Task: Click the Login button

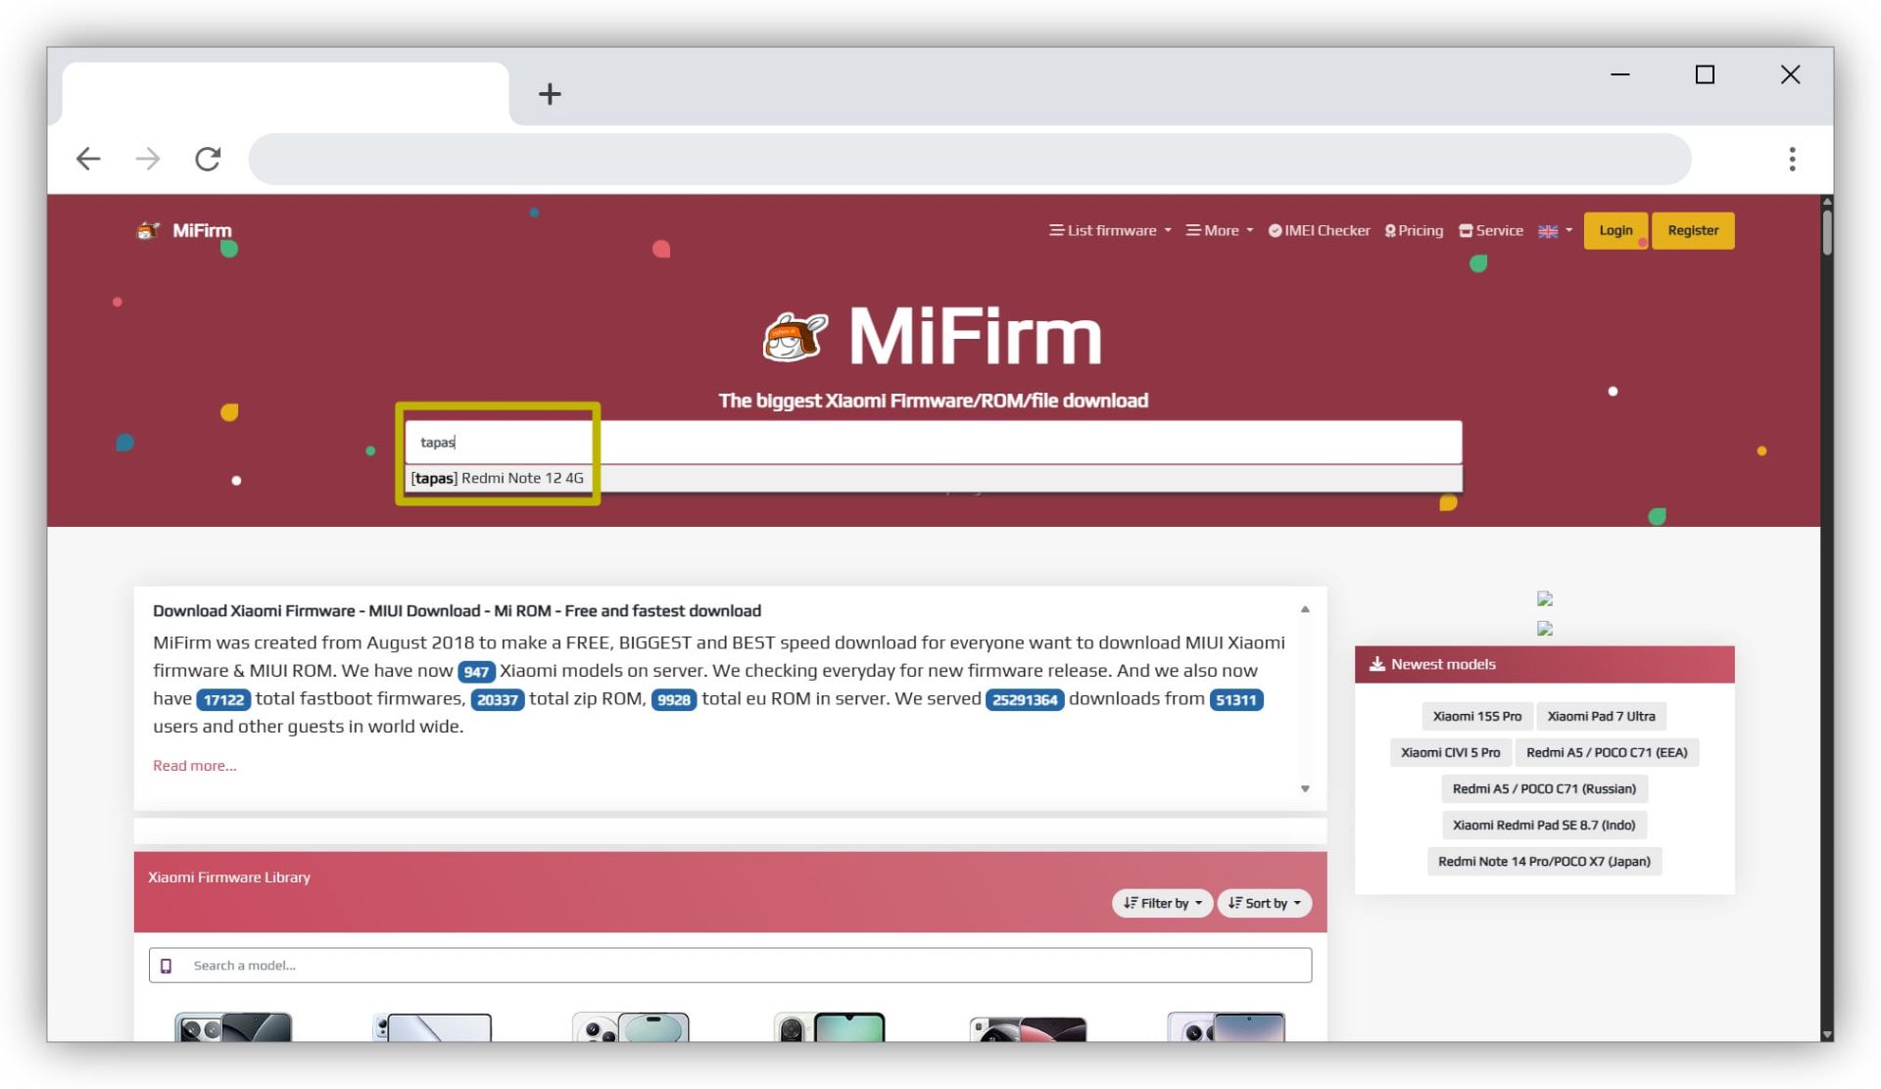Action: [1616, 230]
